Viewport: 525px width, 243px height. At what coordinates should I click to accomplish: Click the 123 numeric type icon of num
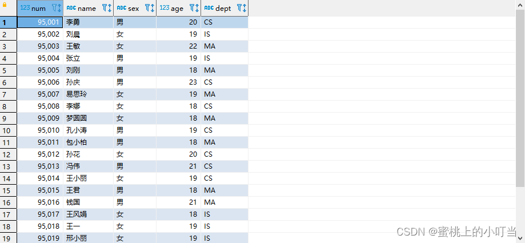pos(25,7)
